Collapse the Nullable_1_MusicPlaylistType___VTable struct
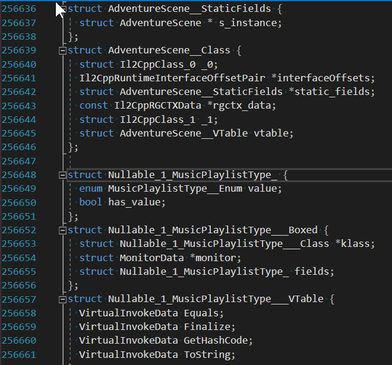 (62, 299)
